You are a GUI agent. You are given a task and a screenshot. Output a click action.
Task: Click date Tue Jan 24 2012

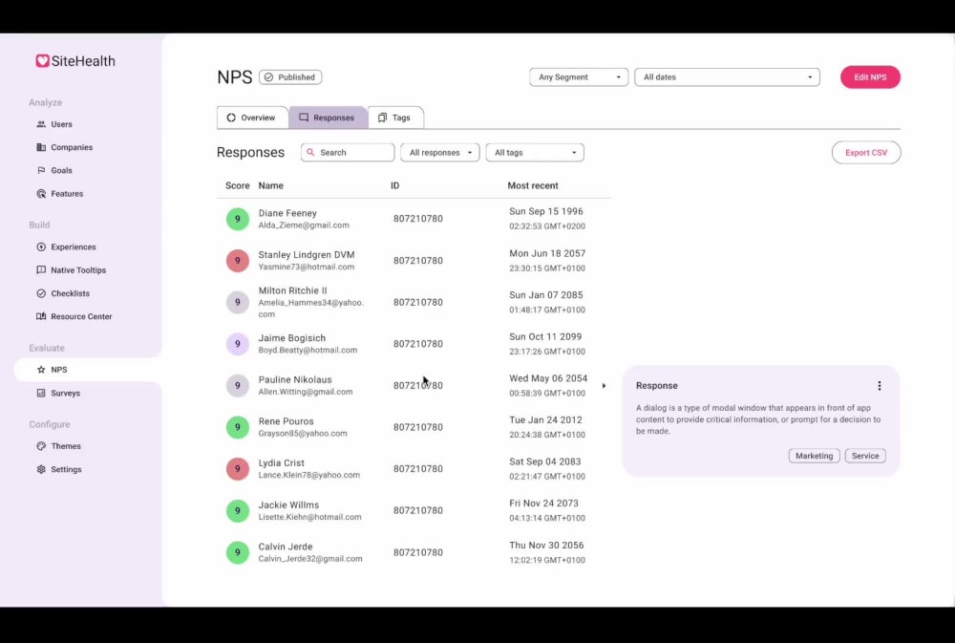pos(545,420)
